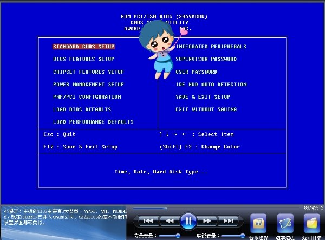325x240 pixels.
Task: Skip to previous chapter button
Action: coord(148,221)
